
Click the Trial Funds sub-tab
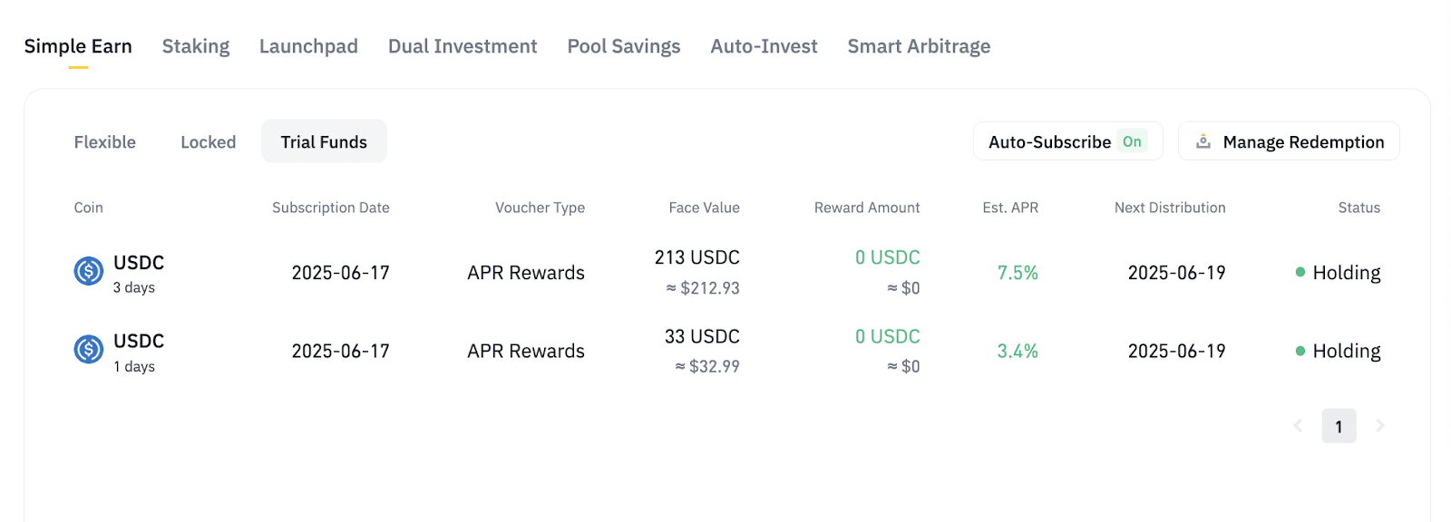pyautogui.click(x=324, y=142)
